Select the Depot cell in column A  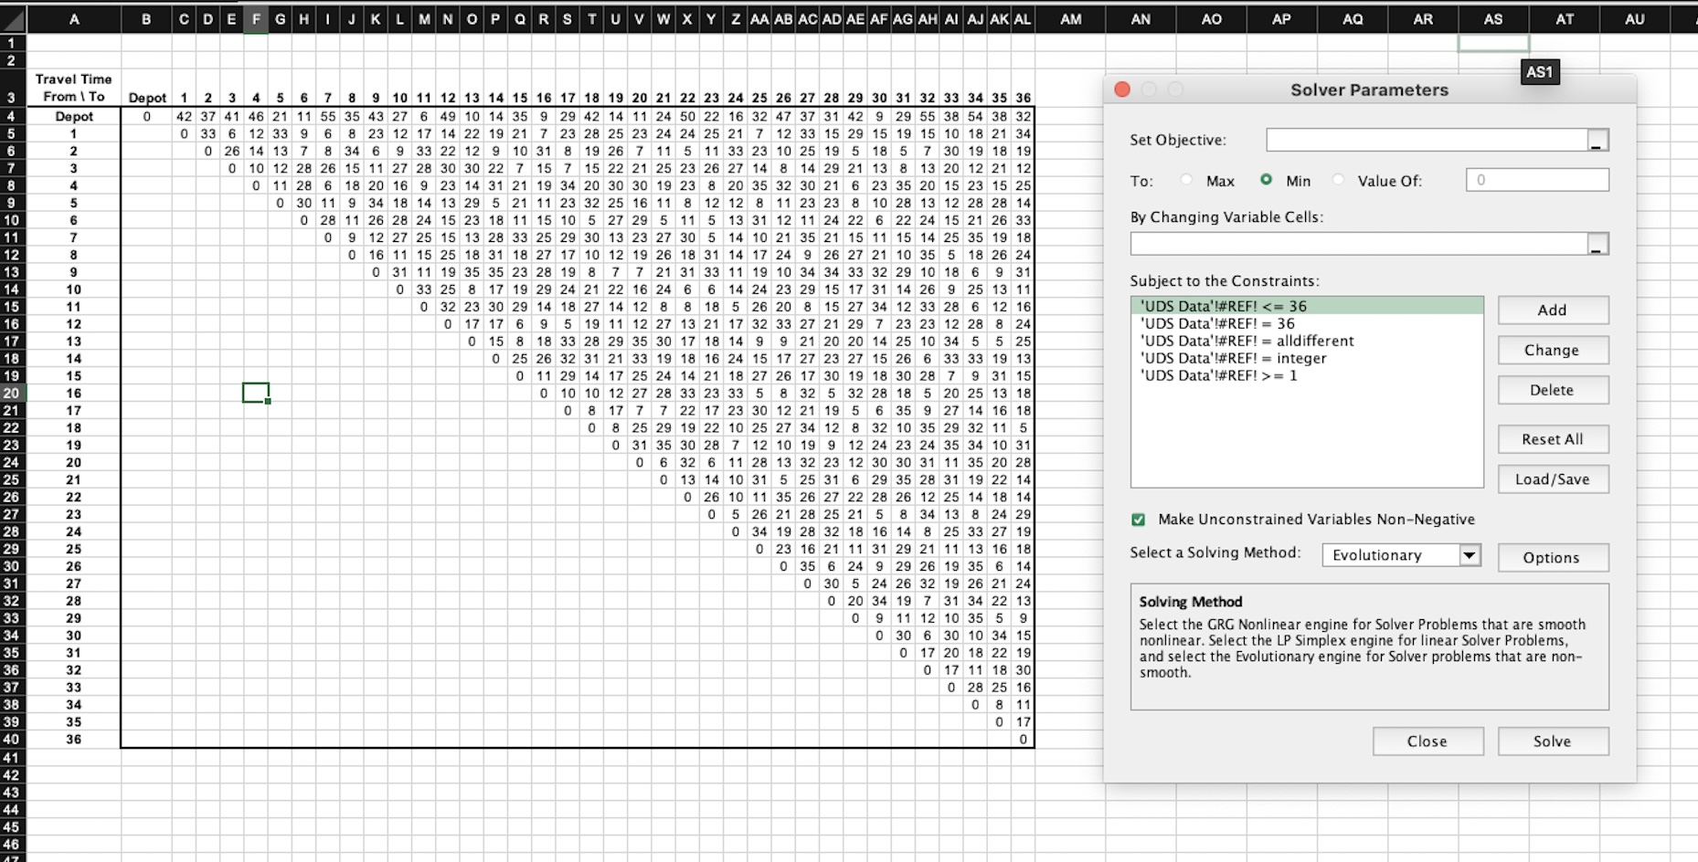click(74, 116)
